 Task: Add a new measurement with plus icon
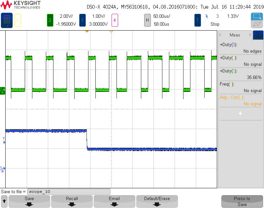[241, 114]
